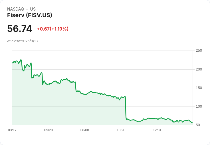Click the 10/20 date axis label
Image resolution: width=210 pixels, height=145 pixels.
click(x=121, y=130)
